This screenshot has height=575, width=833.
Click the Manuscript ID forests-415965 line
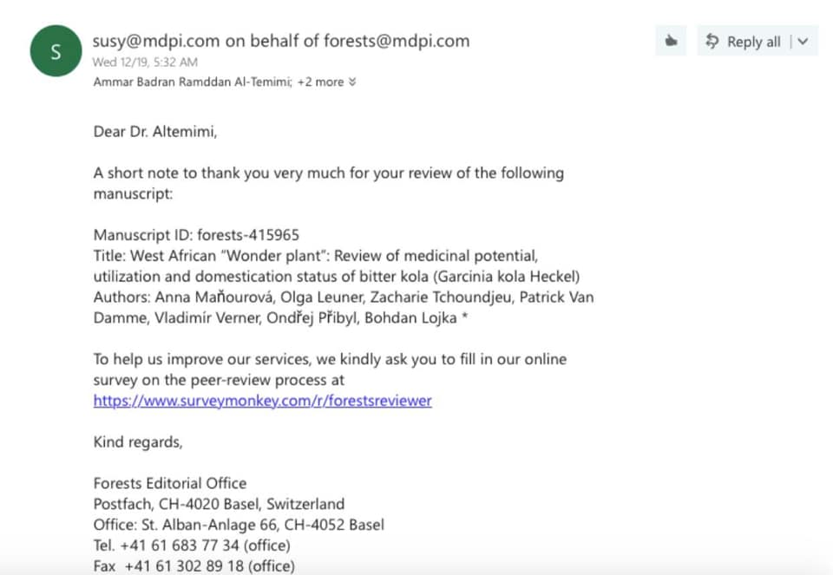pos(196,235)
